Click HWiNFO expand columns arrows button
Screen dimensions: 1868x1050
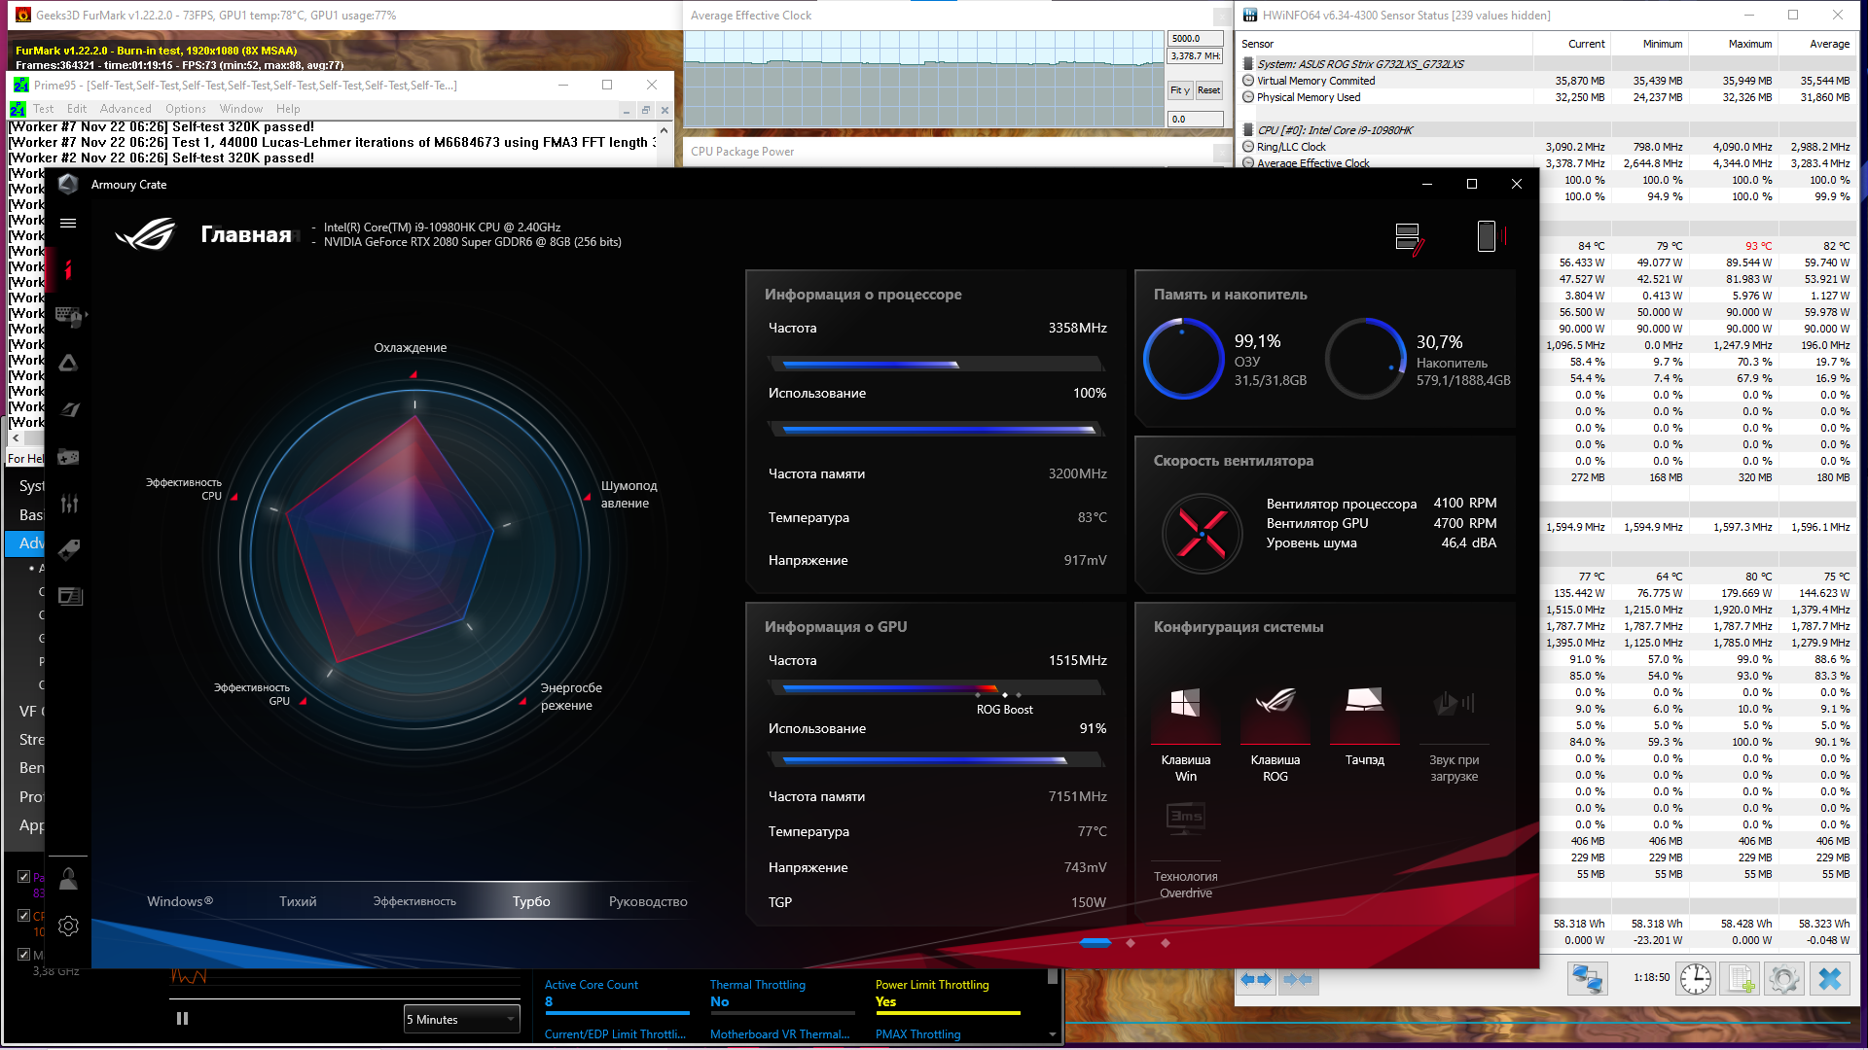tap(1255, 979)
